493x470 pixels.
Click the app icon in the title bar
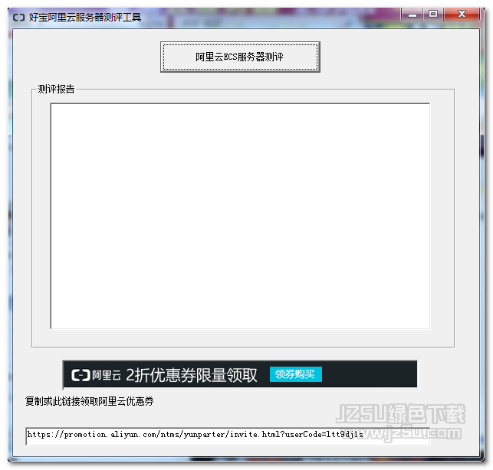pos(18,18)
